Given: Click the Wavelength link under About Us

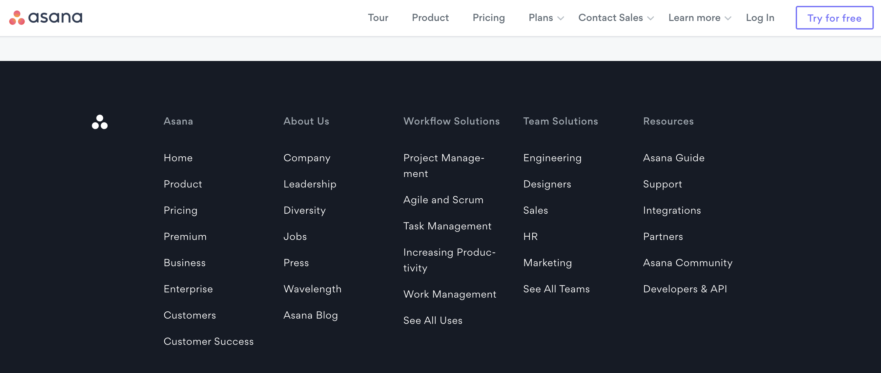Looking at the screenshot, I should tap(312, 289).
